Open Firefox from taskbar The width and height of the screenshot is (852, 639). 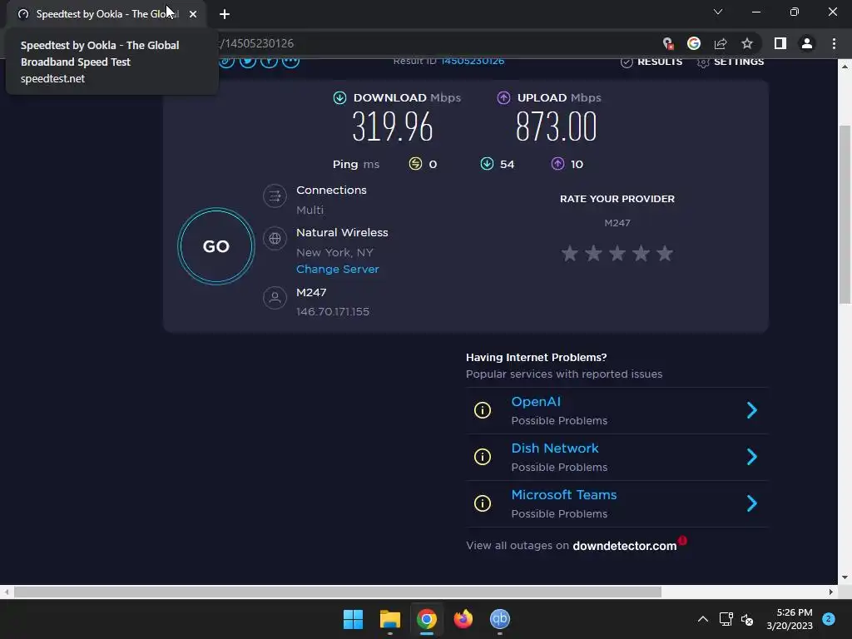(463, 619)
